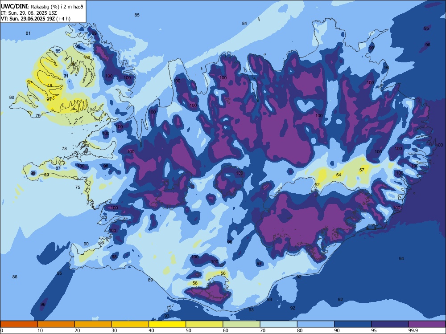Click the 'VT: Sun. 29.06.2025 19Z (+4 h)' line
446x334 pixels.
36,19
